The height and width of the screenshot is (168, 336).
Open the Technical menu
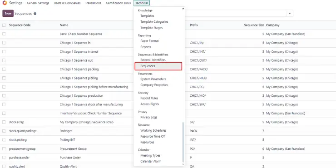point(141,3)
